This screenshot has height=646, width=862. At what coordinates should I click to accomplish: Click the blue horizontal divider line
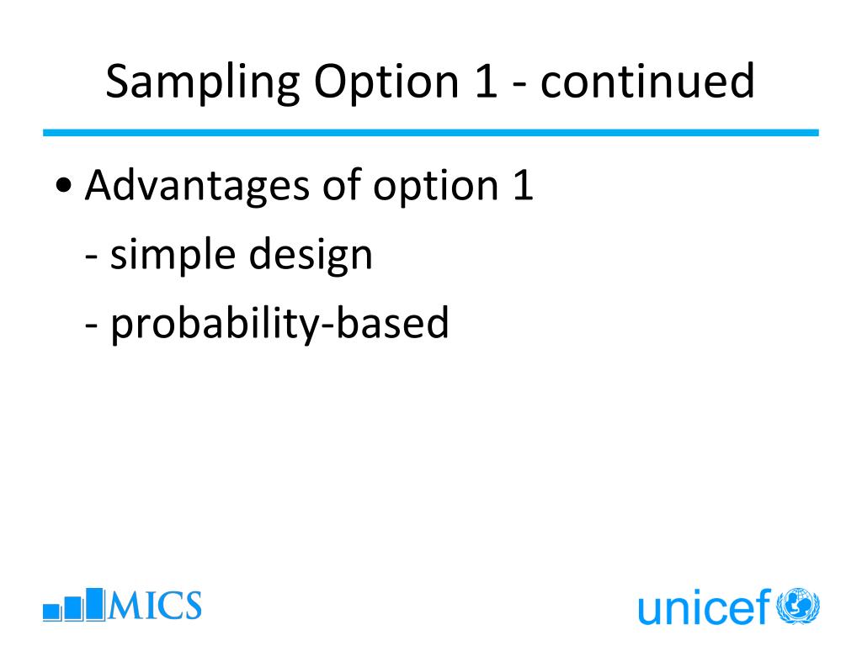pyautogui.click(x=431, y=132)
